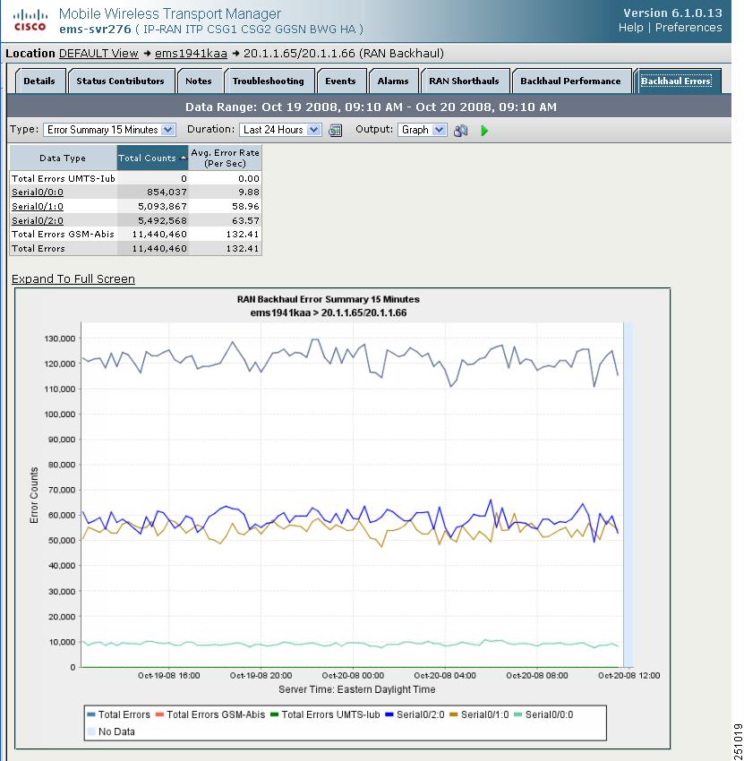Click the light blue No Data band in chart

point(628,495)
